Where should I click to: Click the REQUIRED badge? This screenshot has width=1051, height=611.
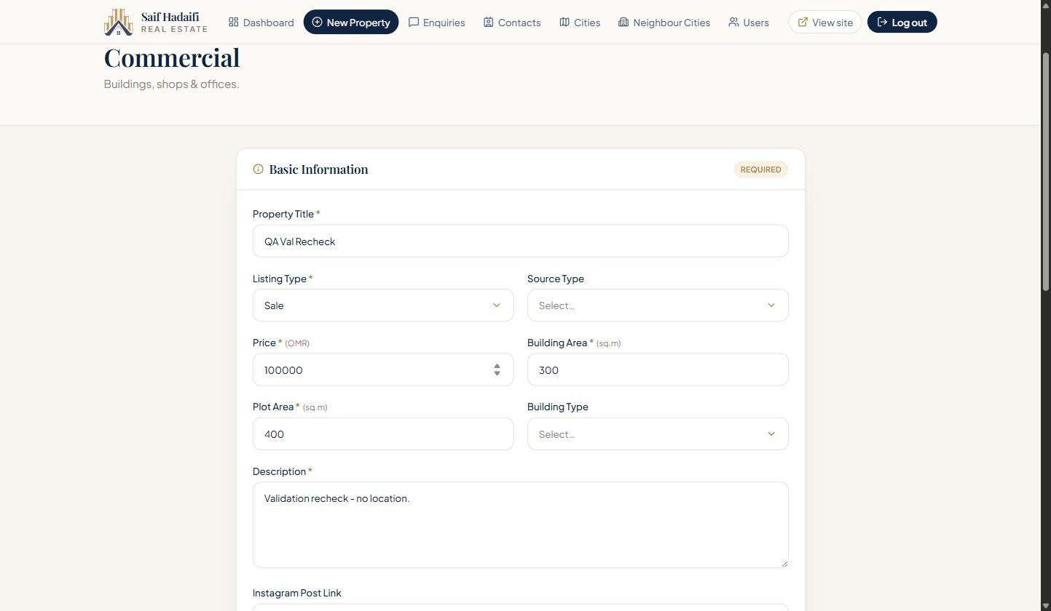[760, 169]
